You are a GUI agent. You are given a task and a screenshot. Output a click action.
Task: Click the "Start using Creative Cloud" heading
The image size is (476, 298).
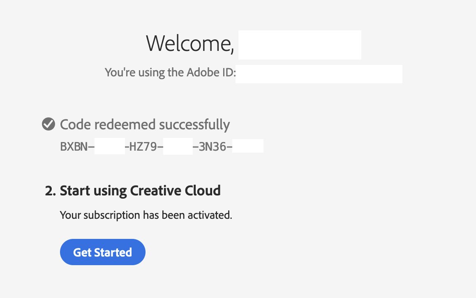pyautogui.click(x=140, y=191)
